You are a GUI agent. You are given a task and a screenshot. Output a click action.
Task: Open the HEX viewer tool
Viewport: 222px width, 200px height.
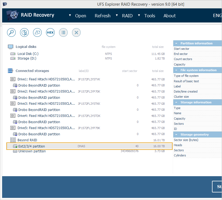point(50,32)
